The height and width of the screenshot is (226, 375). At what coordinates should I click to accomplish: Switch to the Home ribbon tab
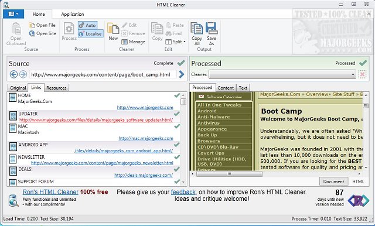pos(39,14)
